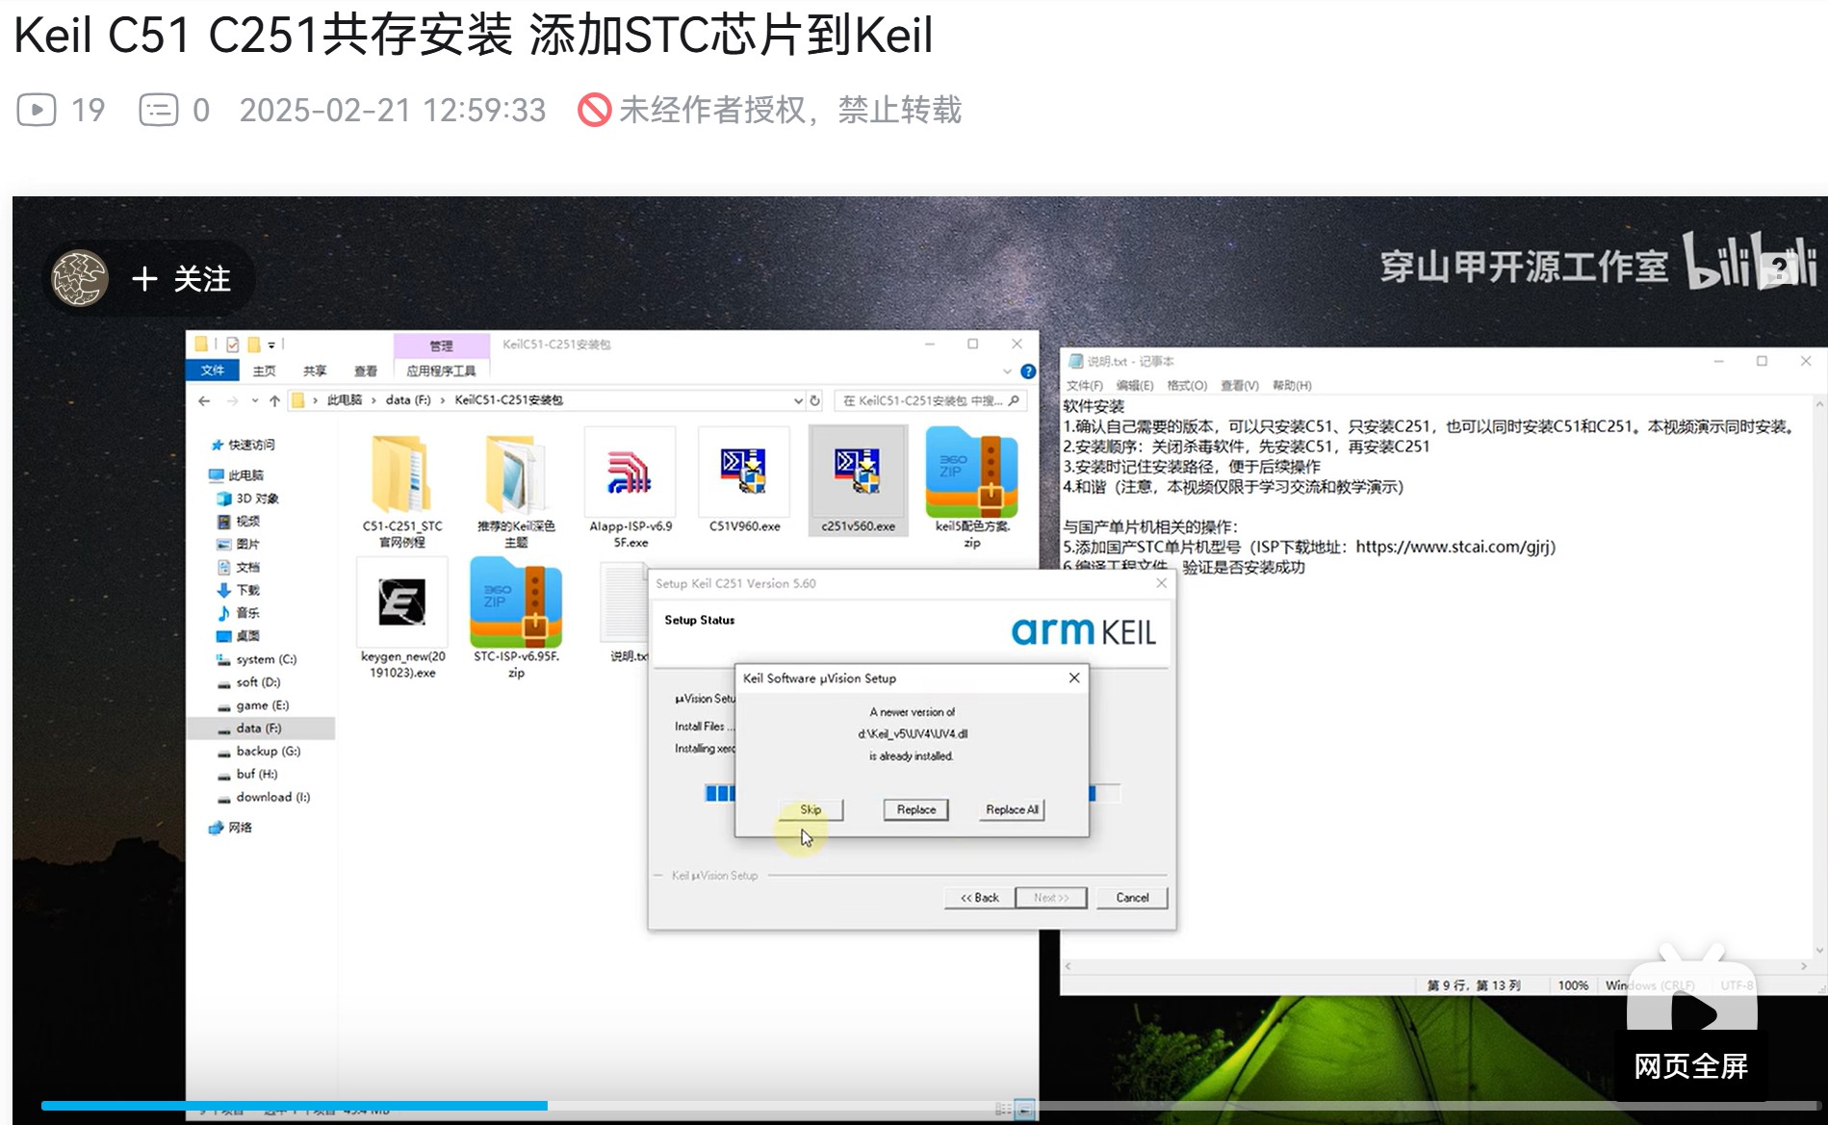1828x1125 pixels.
Task: Click the Keil setup install progress bar
Action: (913, 794)
